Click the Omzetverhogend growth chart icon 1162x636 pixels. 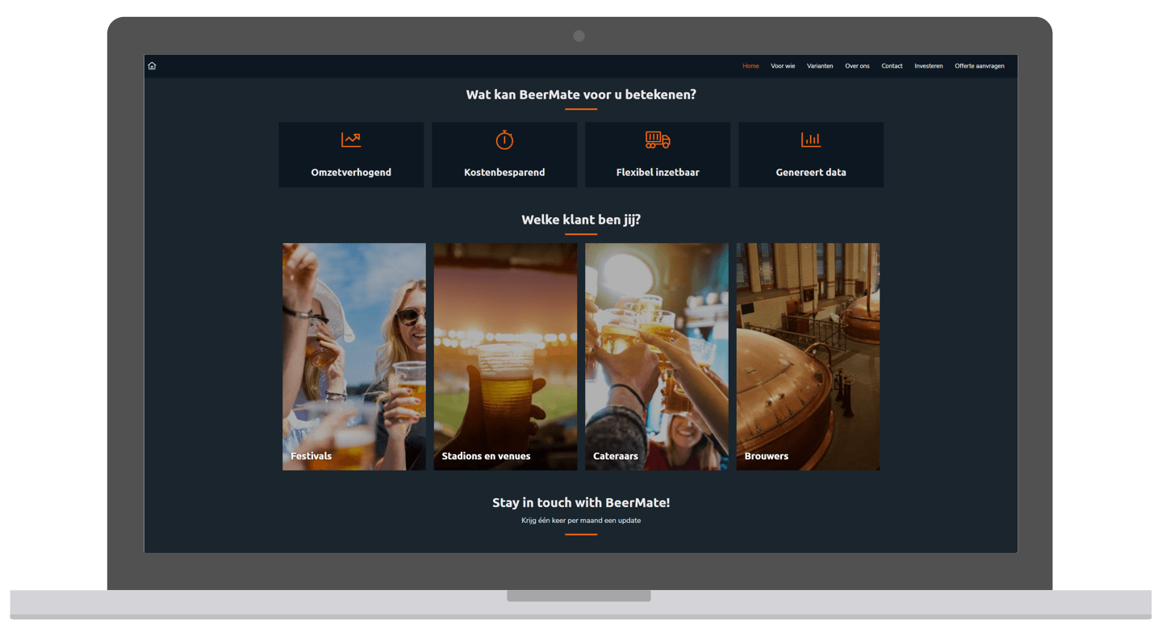(351, 140)
